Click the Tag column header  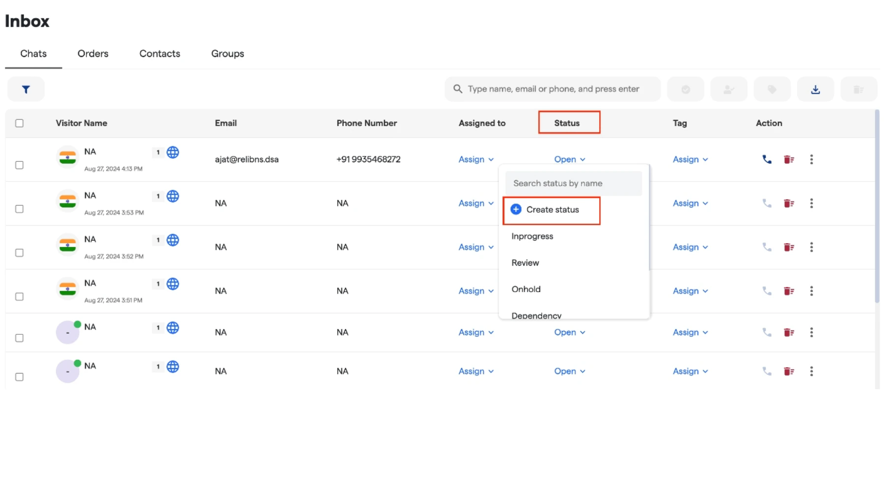680,123
